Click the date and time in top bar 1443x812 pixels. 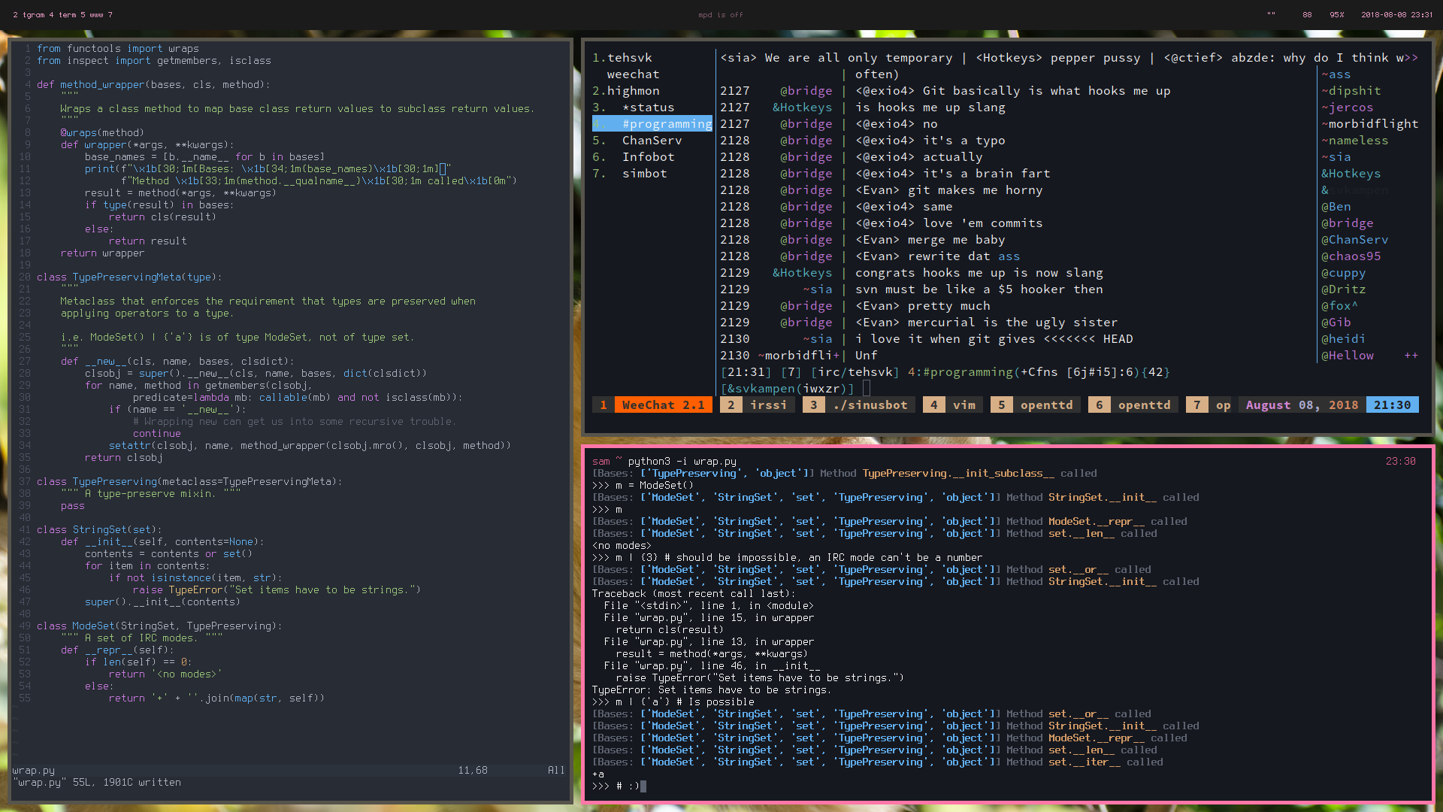click(x=1396, y=15)
